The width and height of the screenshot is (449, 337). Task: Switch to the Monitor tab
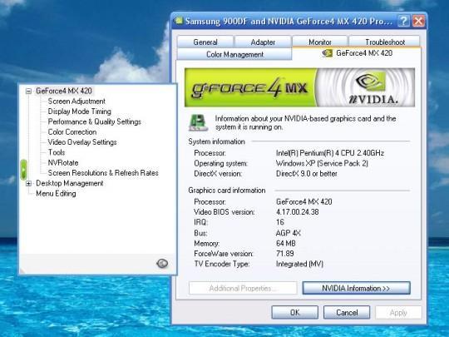(320, 42)
